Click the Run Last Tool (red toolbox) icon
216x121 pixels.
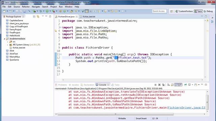(53, 11)
